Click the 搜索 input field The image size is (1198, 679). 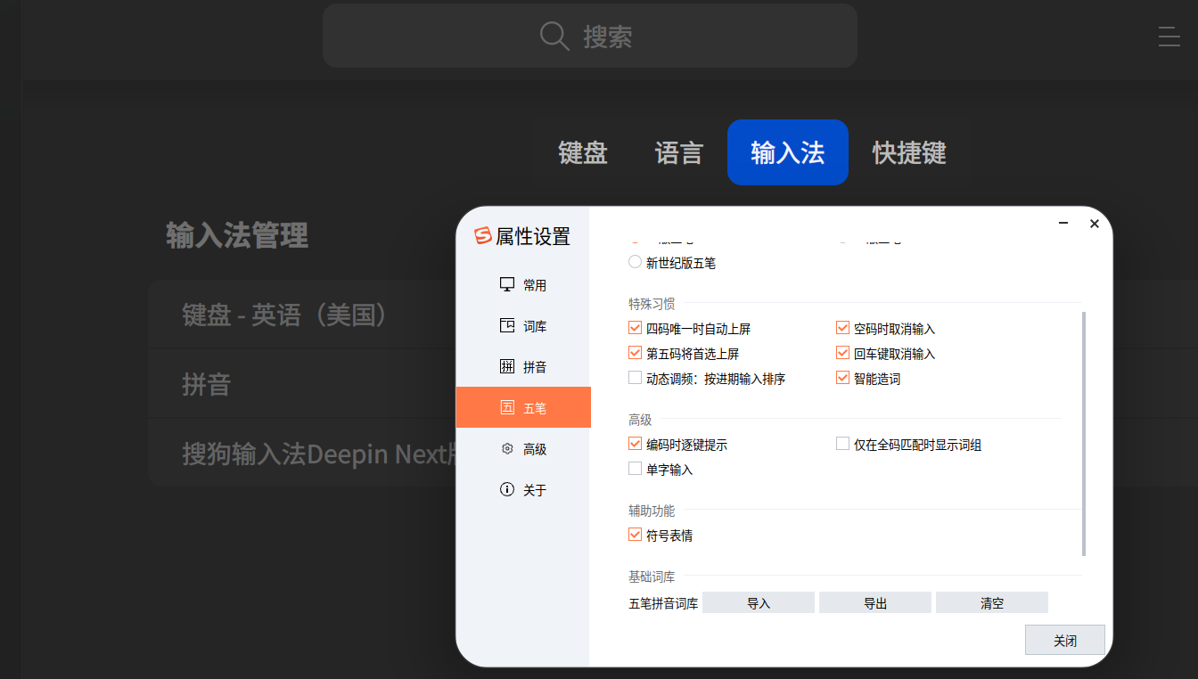(x=590, y=36)
